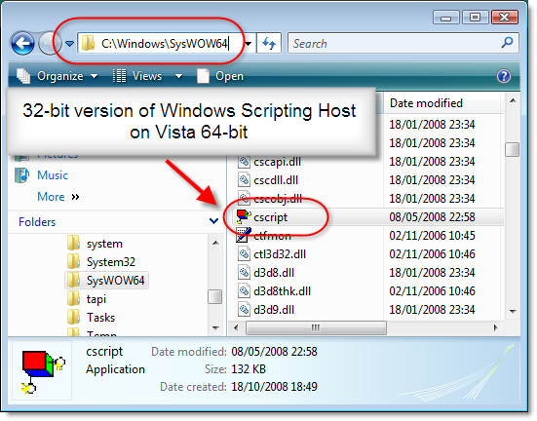Click the horizontal scrollbar left arrow

236,327
